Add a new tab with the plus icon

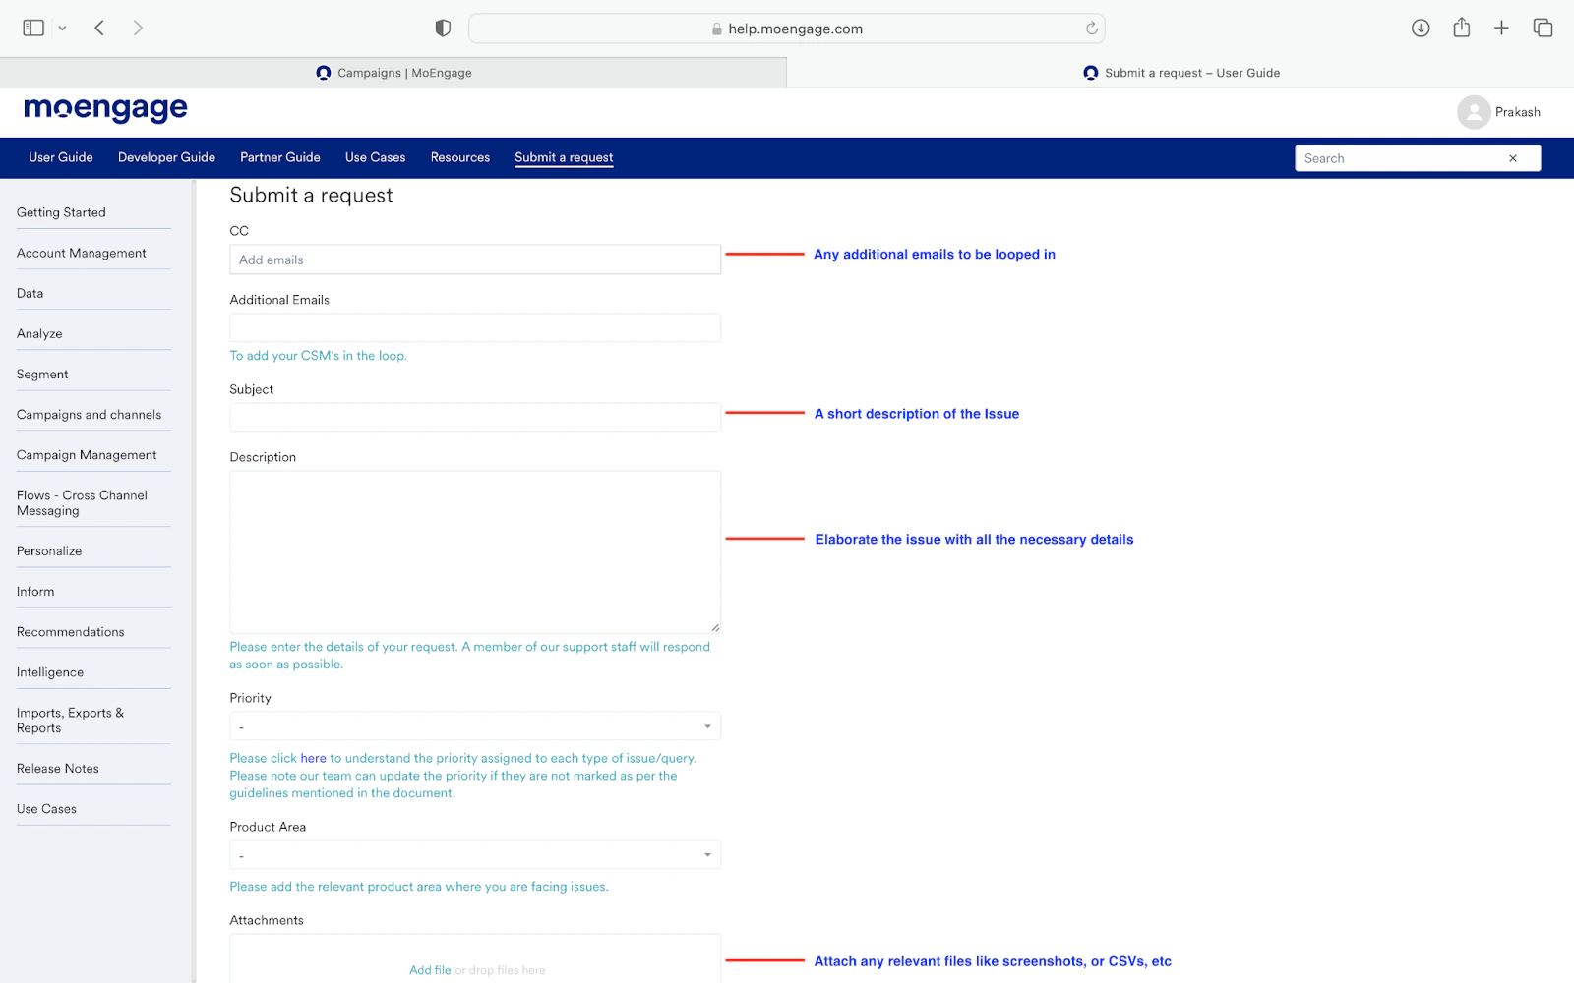click(1501, 29)
